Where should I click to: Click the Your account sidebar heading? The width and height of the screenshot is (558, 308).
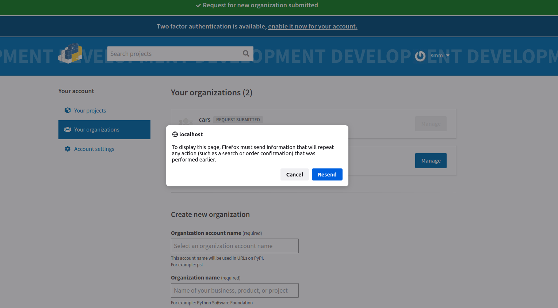[76, 91]
